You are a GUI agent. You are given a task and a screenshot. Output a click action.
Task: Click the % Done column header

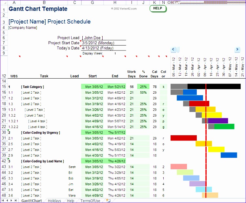[x=143, y=74]
